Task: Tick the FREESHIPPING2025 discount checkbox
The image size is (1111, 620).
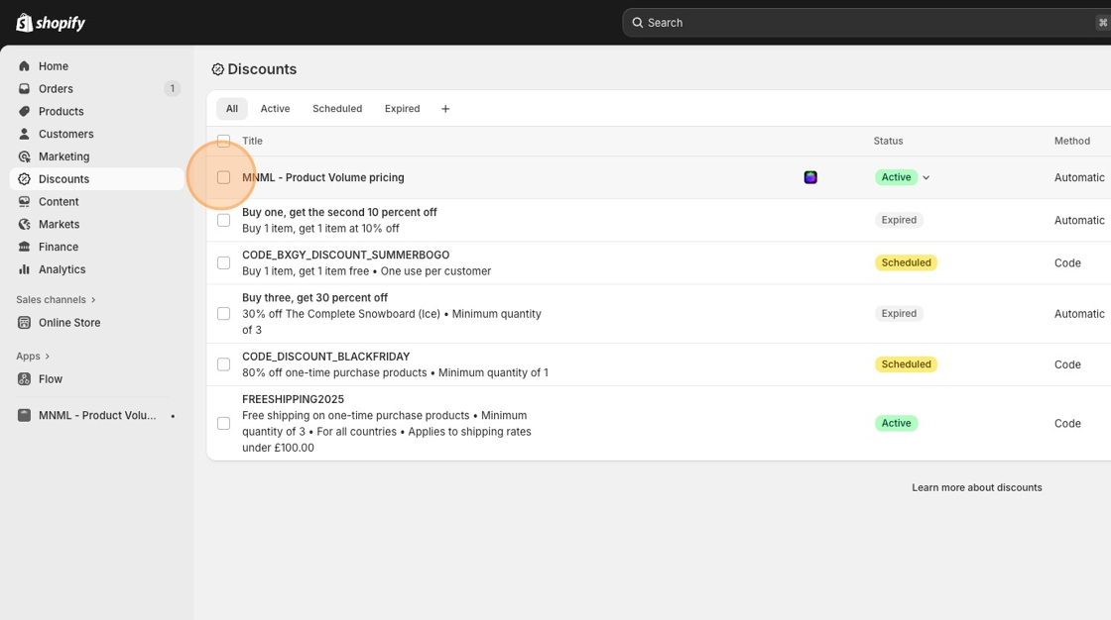Action: [223, 423]
